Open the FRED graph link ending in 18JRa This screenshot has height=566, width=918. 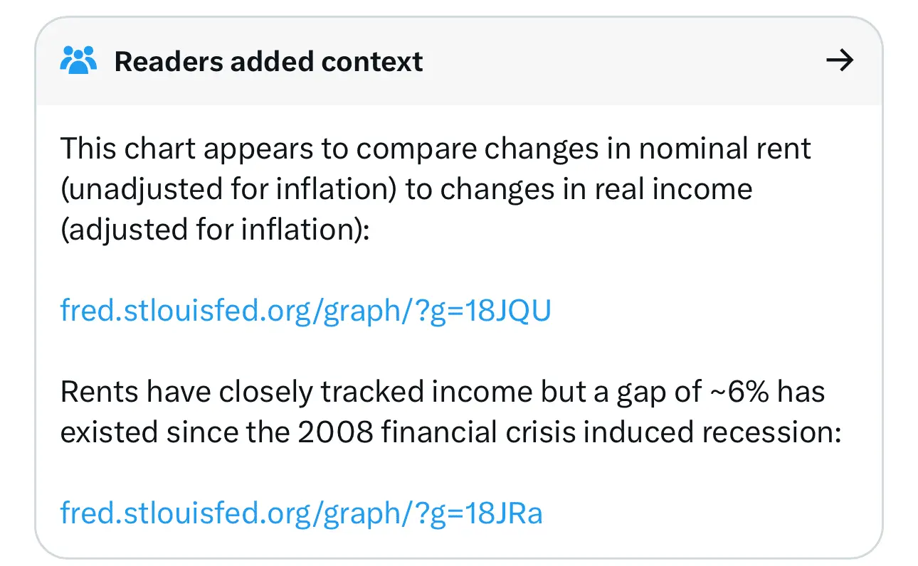[x=301, y=513]
